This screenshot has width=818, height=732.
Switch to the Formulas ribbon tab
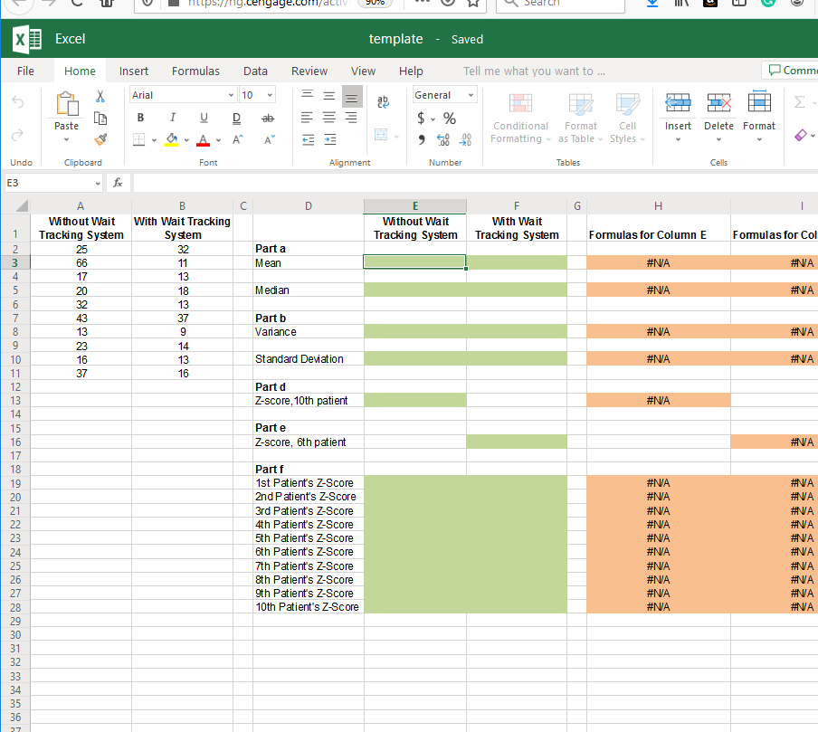pos(195,71)
